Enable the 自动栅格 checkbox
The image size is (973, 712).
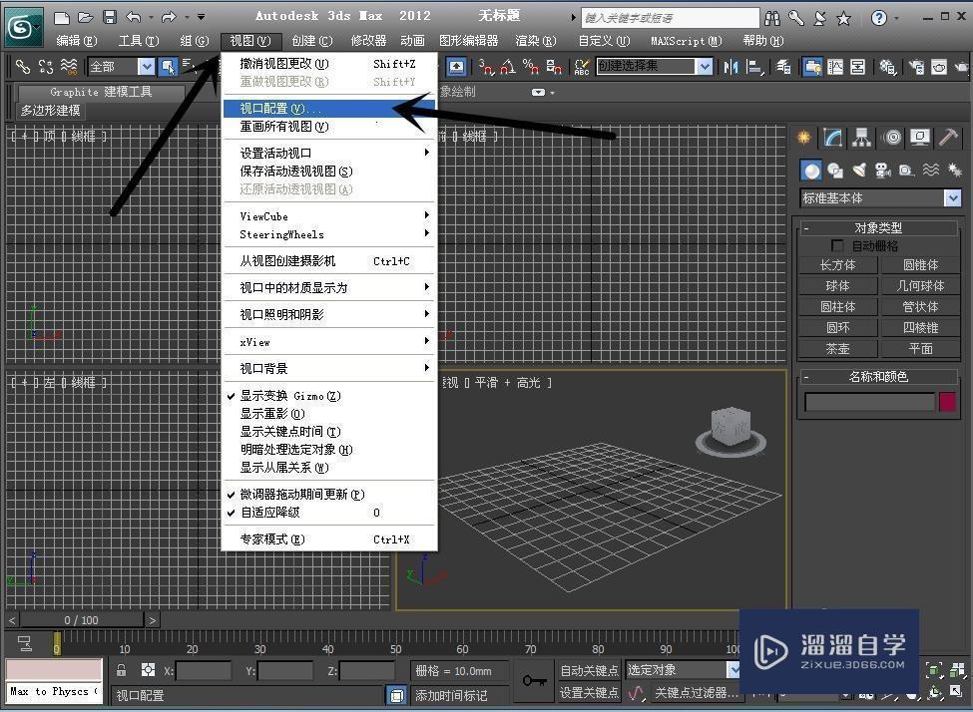(x=837, y=245)
